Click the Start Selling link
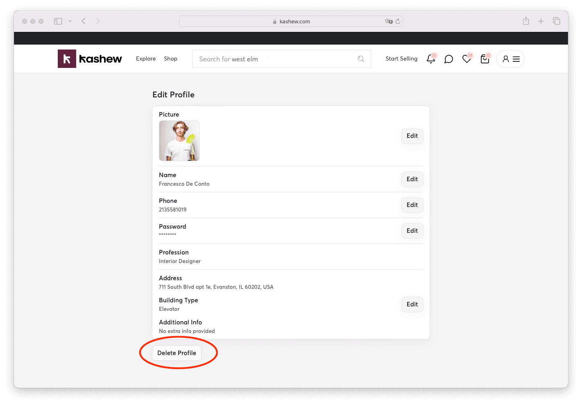This screenshot has height=405, width=582. tap(401, 59)
